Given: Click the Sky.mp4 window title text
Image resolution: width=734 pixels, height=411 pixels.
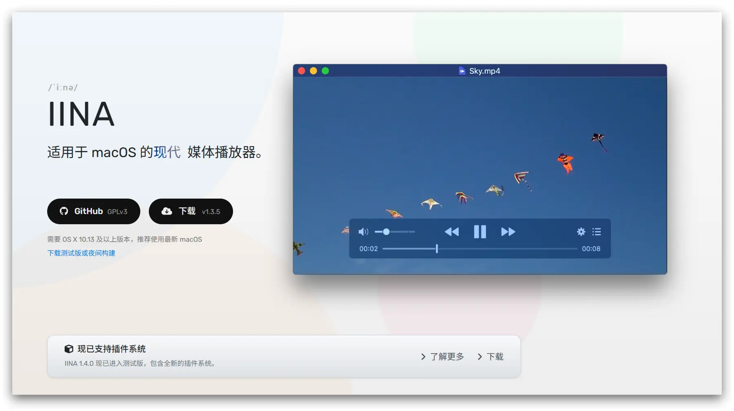Looking at the screenshot, I should click(484, 71).
